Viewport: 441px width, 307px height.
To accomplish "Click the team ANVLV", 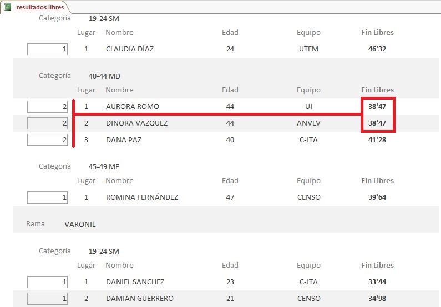I will pyautogui.click(x=308, y=123).
